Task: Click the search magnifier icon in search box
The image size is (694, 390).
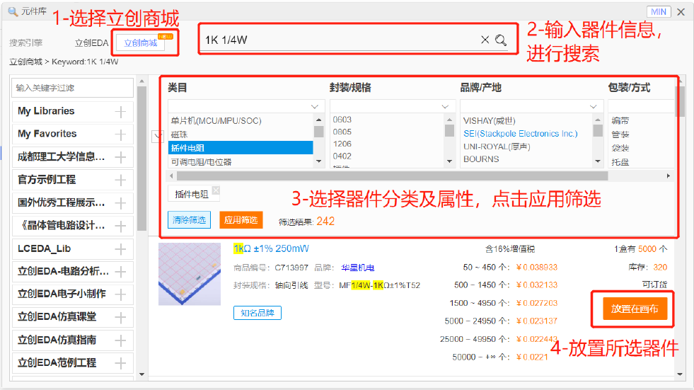Action: click(x=501, y=40)
